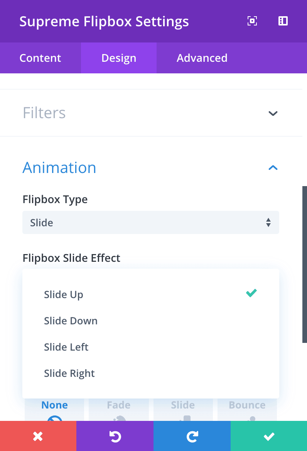This screenshot has width=307, height=451.
Task: Click the green checkmark beside Slide Up
Action: coord(251,293)
